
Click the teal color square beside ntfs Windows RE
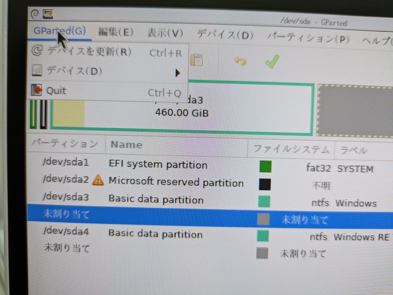point(263,236)
